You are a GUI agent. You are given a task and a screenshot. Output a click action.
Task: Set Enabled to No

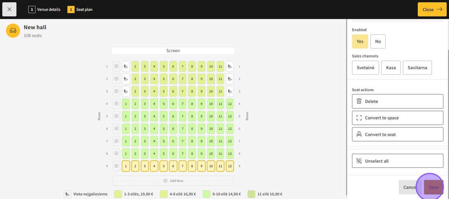point(378,42)
